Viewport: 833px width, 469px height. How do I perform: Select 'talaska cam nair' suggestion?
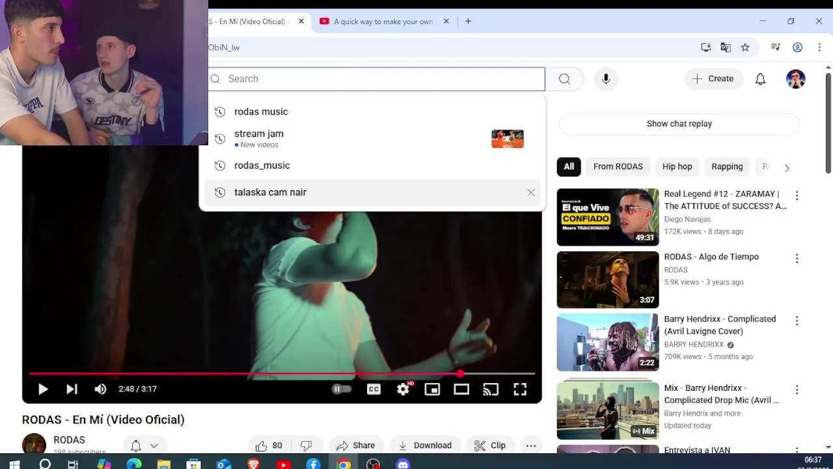click(x=372, y=192)
